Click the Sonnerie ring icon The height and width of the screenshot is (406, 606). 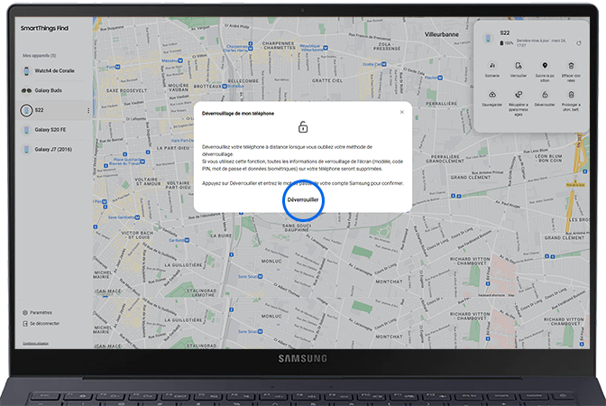[492, 65]
